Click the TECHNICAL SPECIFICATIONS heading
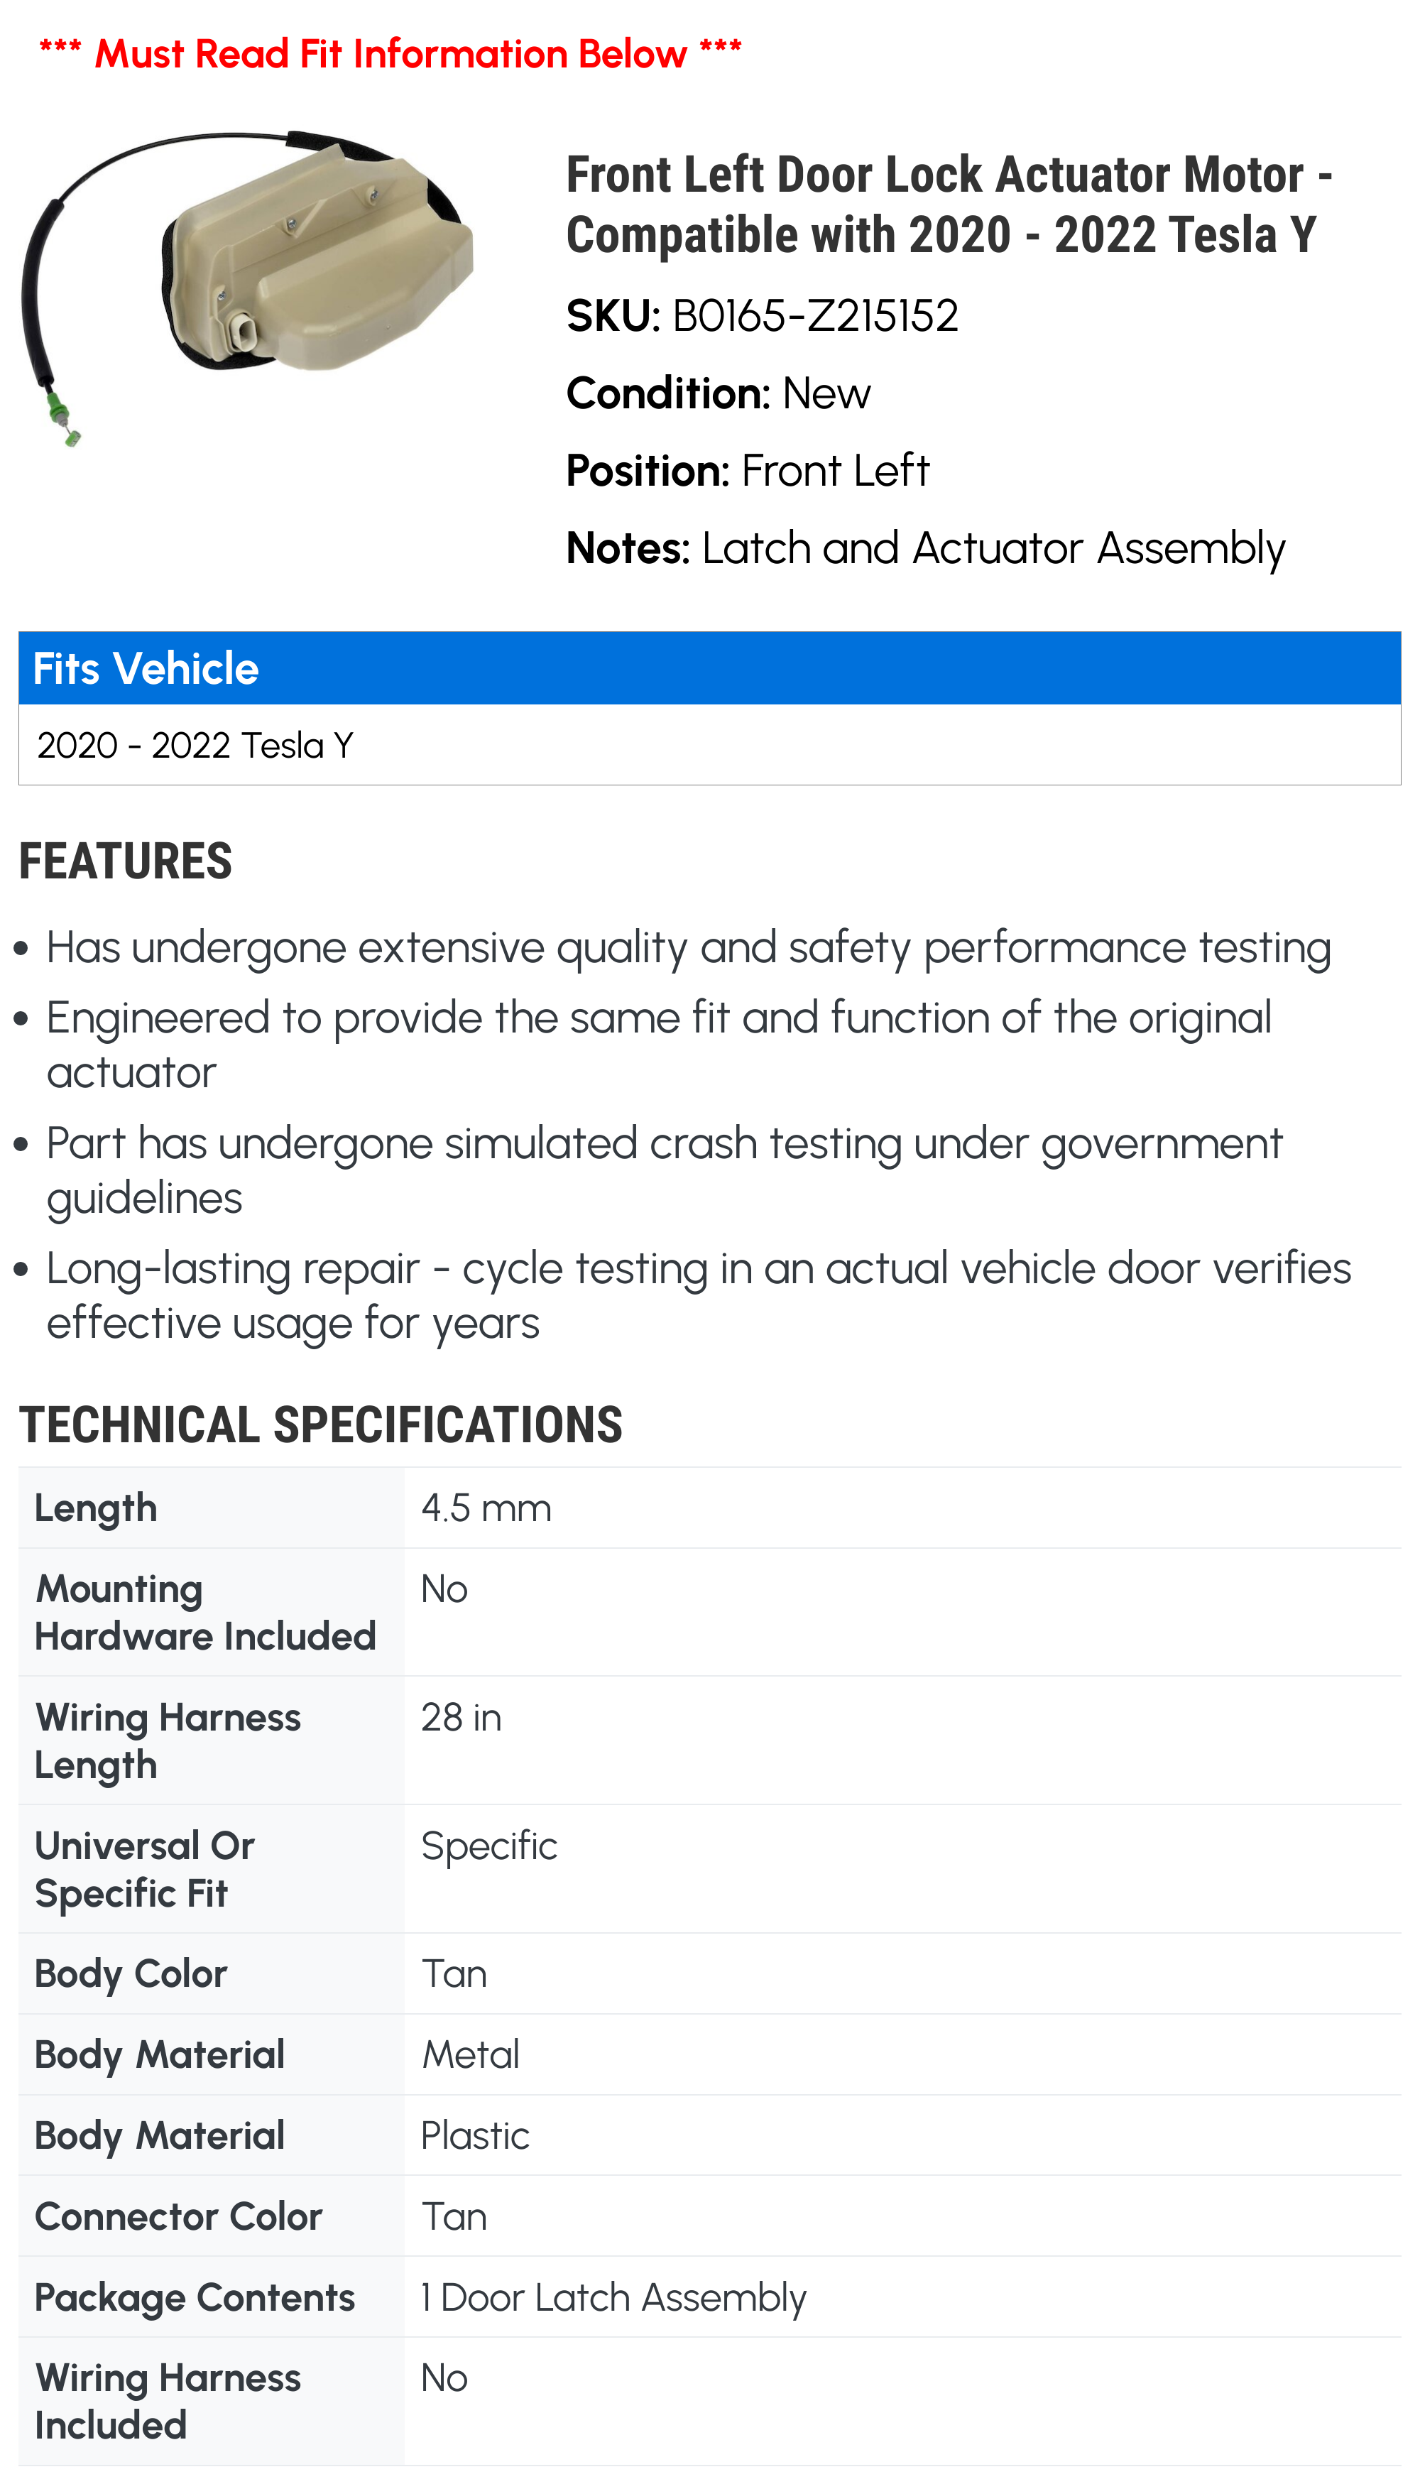1420x2484 pixels. 320,1425
